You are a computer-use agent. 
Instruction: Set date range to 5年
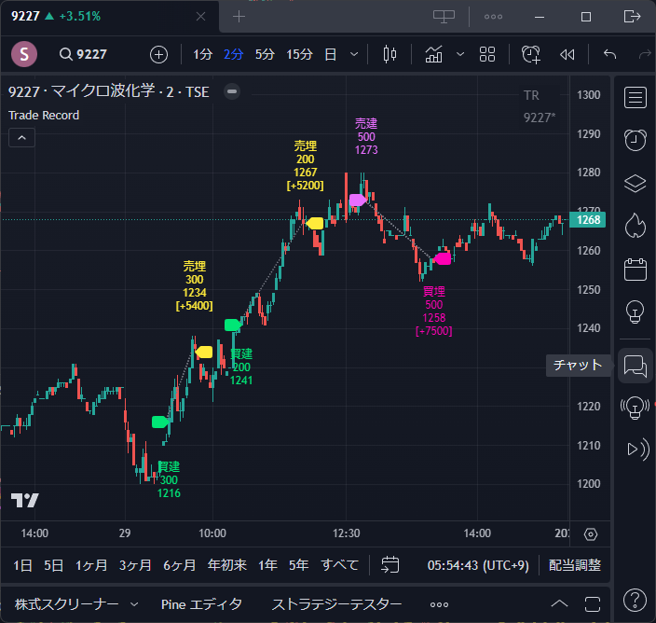299,565
